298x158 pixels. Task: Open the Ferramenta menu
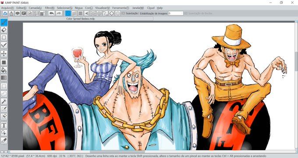(x=121, y=8)
